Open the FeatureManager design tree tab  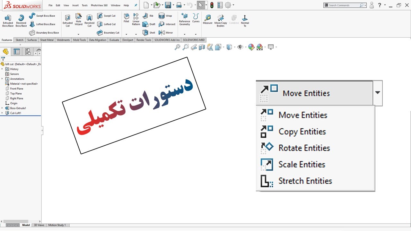click(x=5, y=52)
